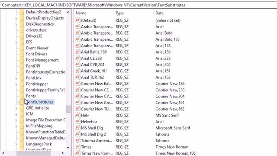Click the Arial Bold,178 data cell
The width and height of the screenshot is (277, 156).
pyautogui.click(x=167, y=39)
